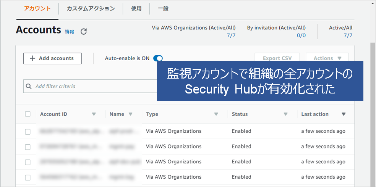Click the Add accounts button
Image resolution: width=376 pixels, height=187 pixels.
click(x=52, y=58)
